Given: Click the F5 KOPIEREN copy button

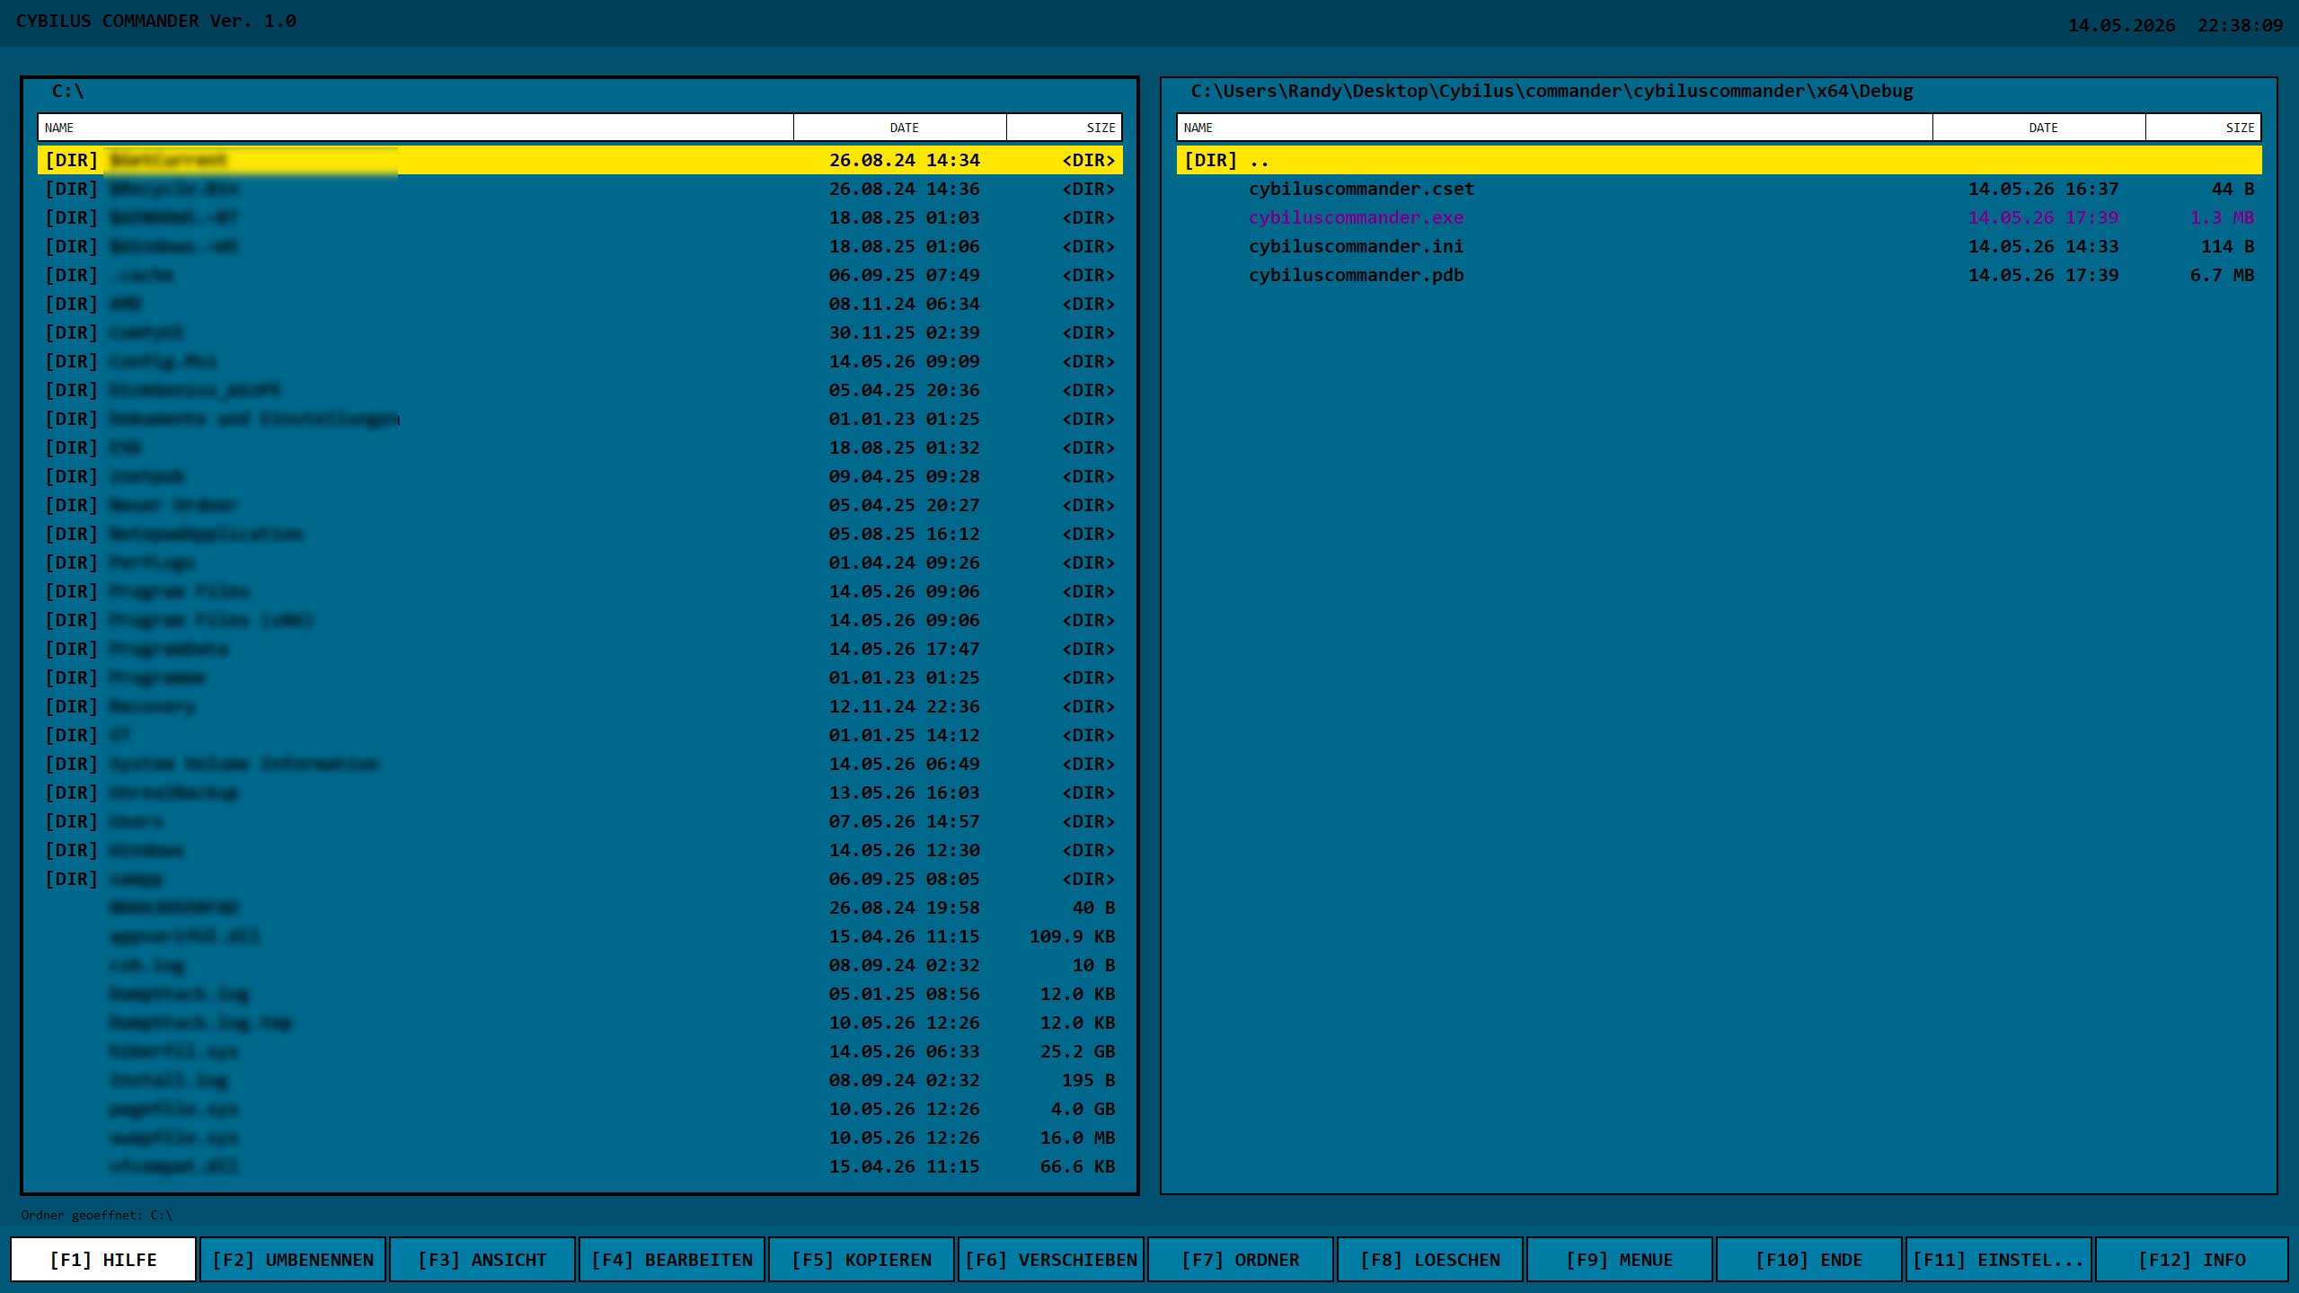Looking at the screenshot, I should coord(862,1259).
